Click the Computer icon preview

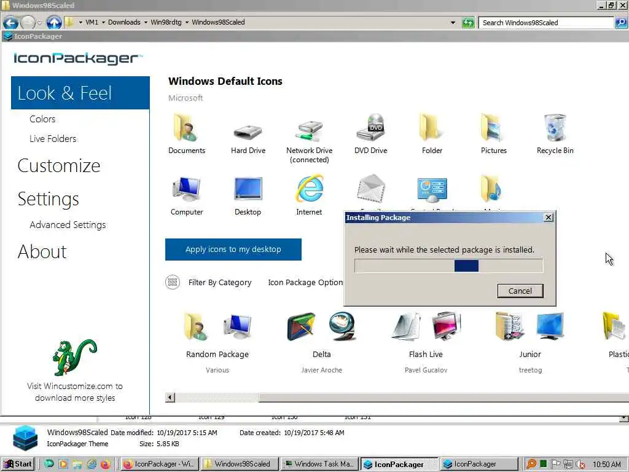click(x=187, y=189)
